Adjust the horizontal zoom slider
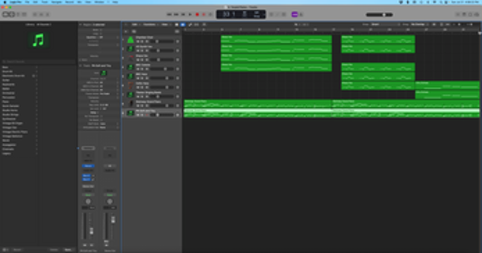Screen dimensions: 482x253 pos(469,24)
